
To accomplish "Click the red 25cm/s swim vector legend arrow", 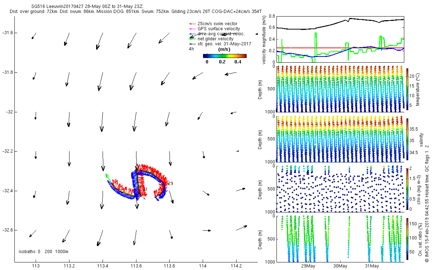I will coord(192,24).
